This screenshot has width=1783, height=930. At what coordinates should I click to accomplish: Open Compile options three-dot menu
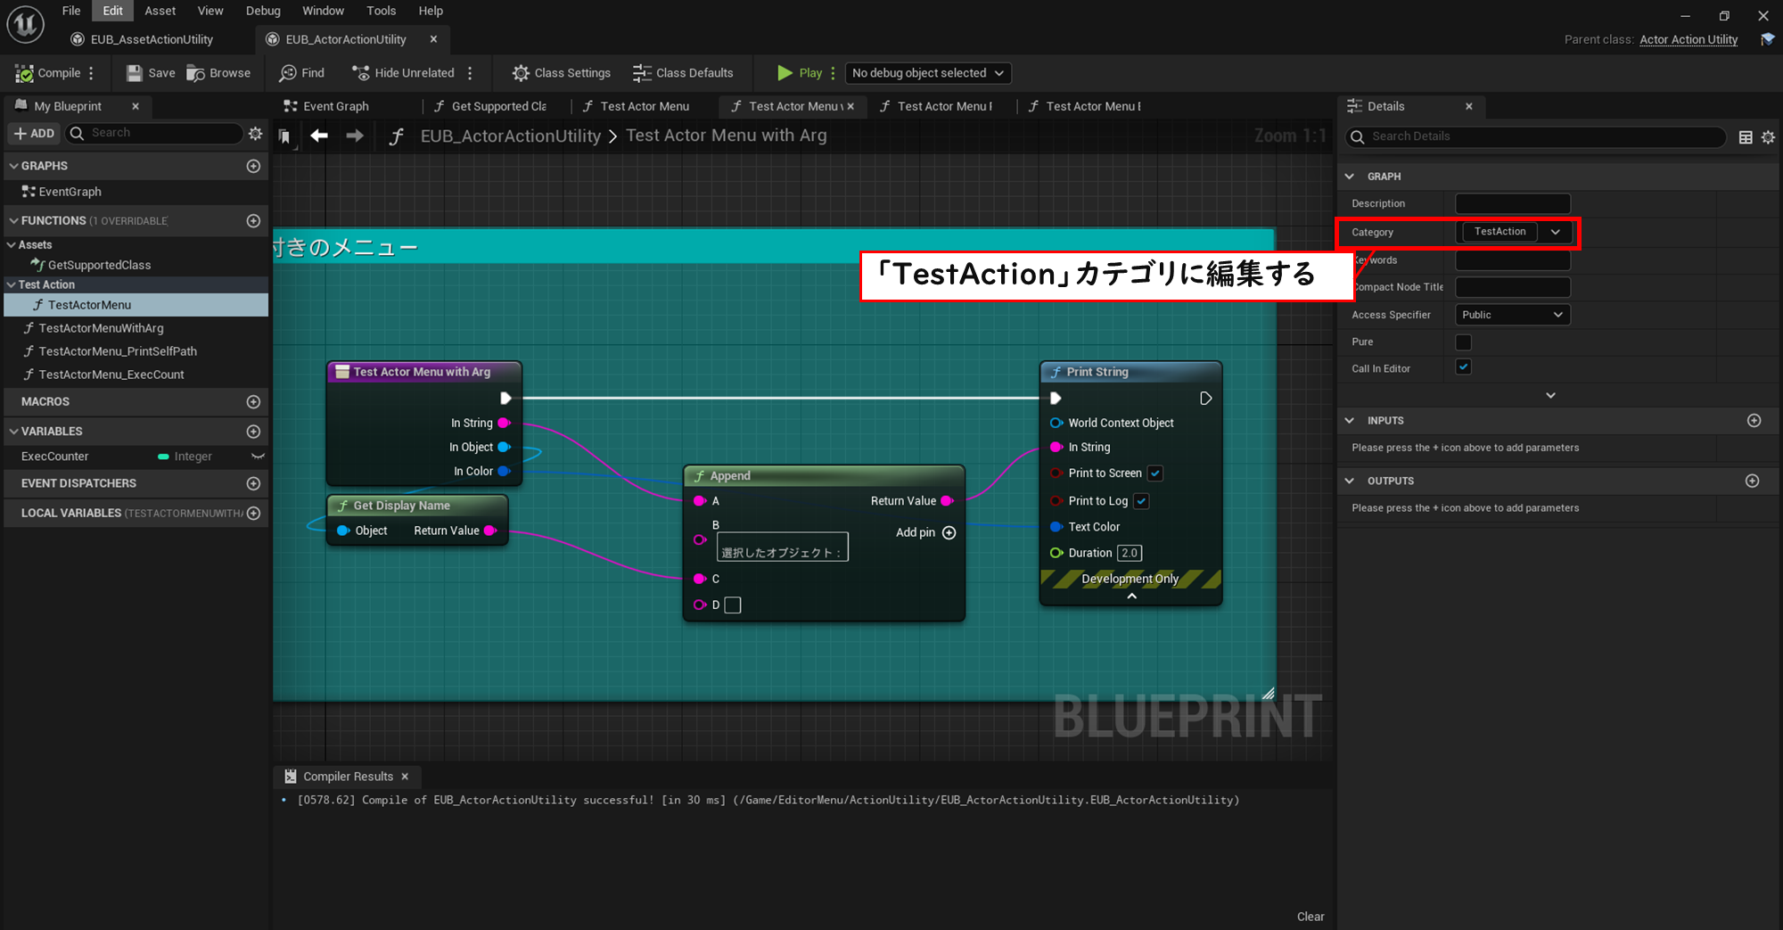tap(91, 73)
